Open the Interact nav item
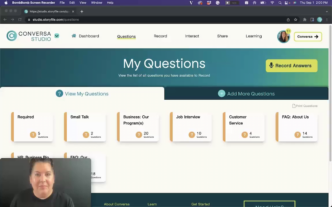This screenshot has width=332, height=207. pos(192,36)
